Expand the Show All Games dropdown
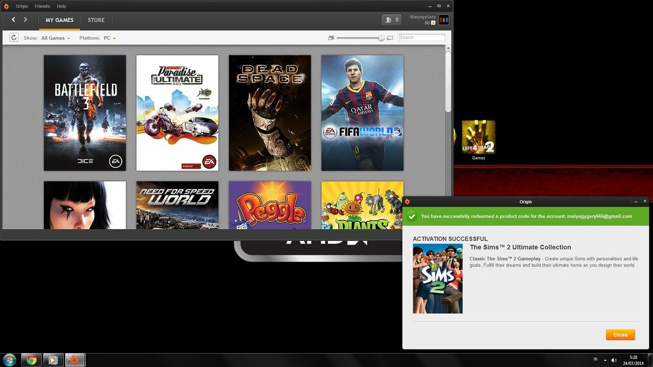The image size is (653, 367). (56, 38)
